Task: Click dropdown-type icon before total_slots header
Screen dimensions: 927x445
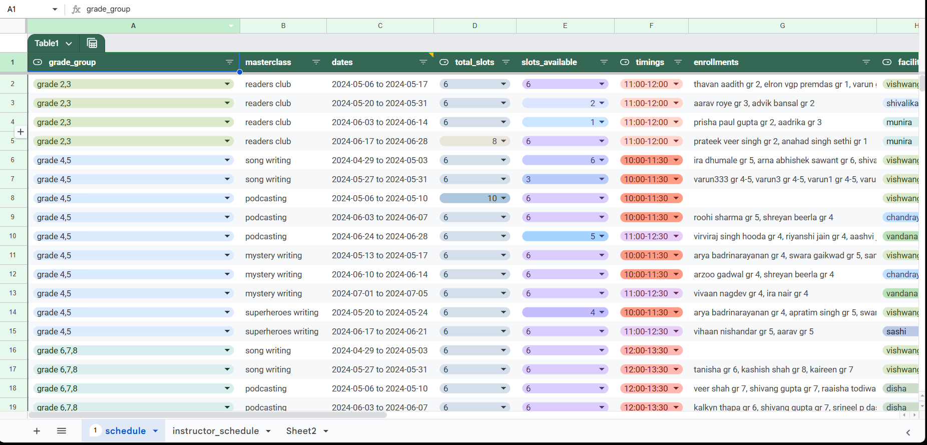Action: coord(444,62)
